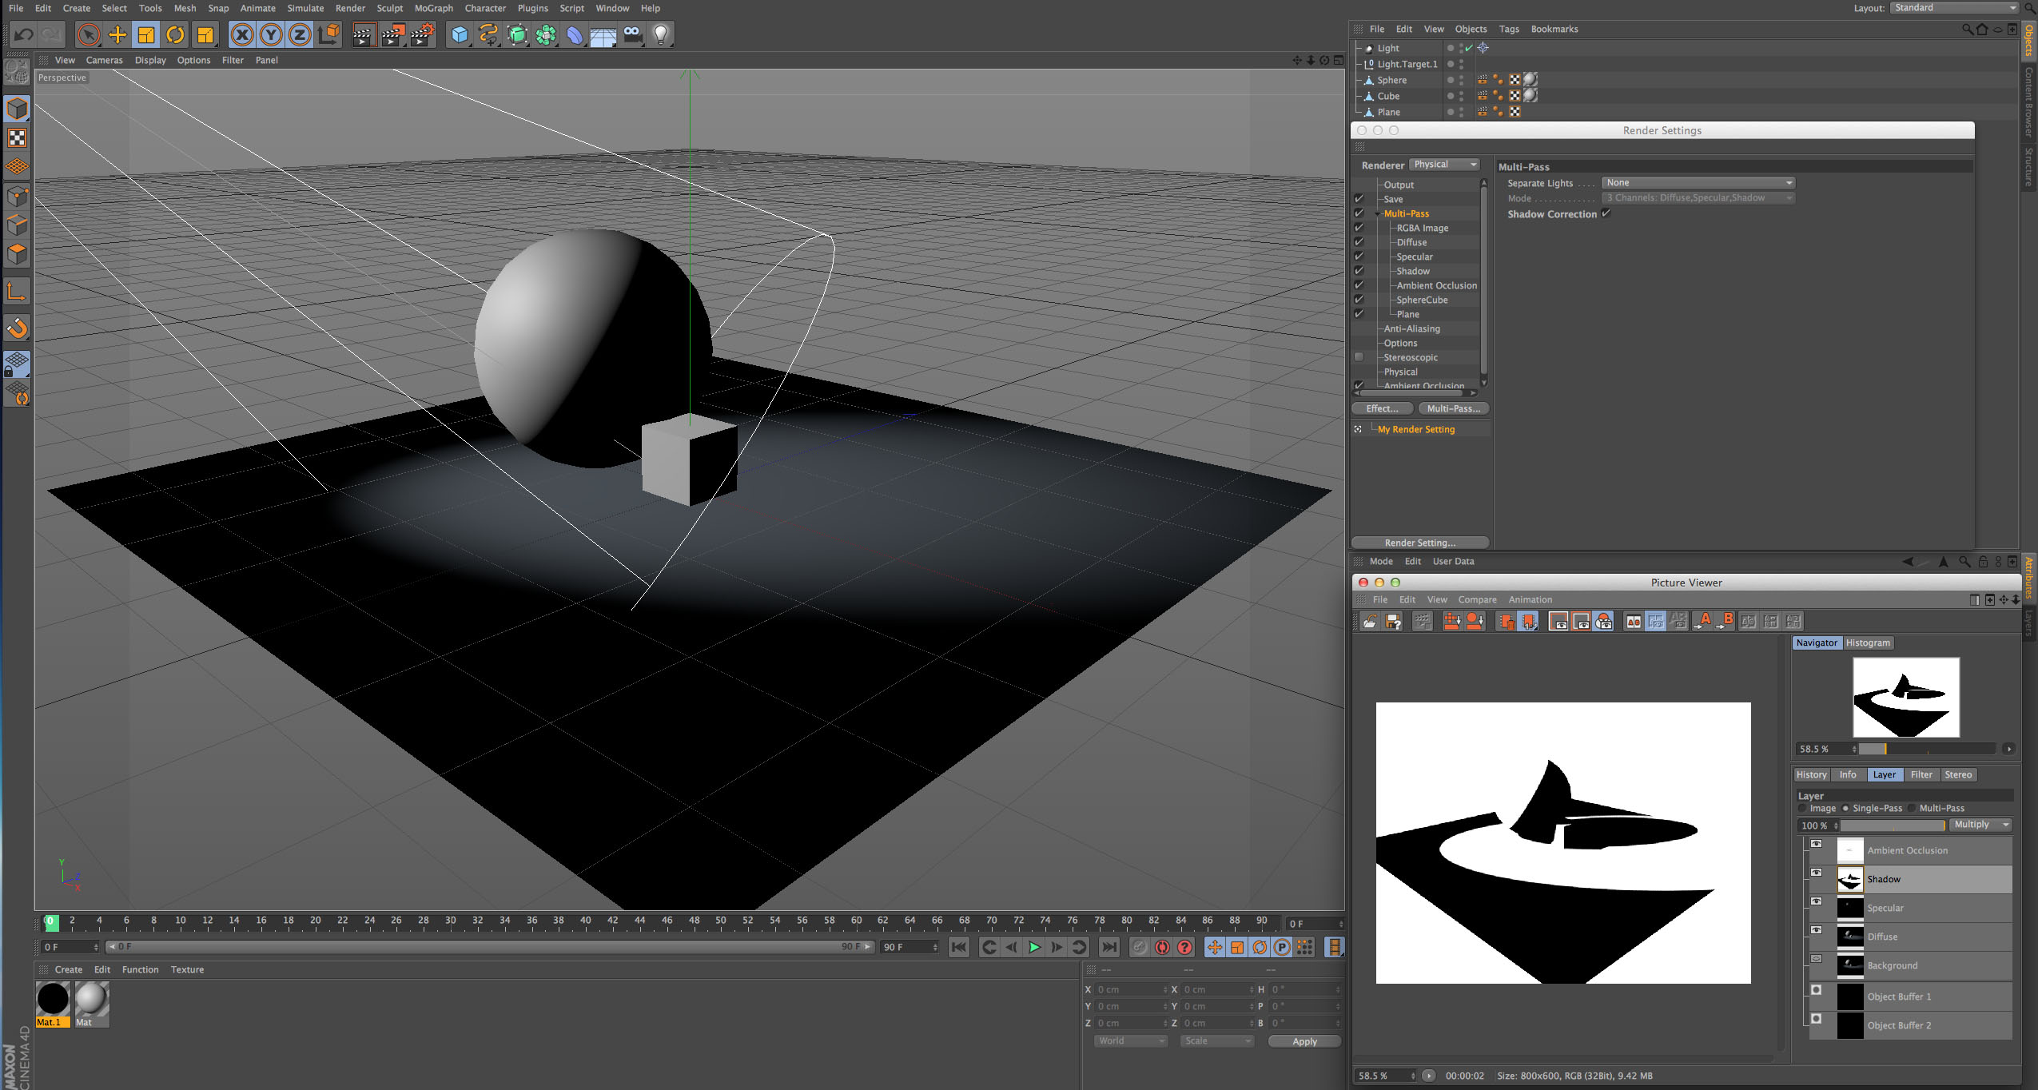Image resolution: width=2038 pixels, height=1090 pixels.
Task: Hide the Shadow layer eye toggle
Action: pyautogui.click(x=1816, y=873)
